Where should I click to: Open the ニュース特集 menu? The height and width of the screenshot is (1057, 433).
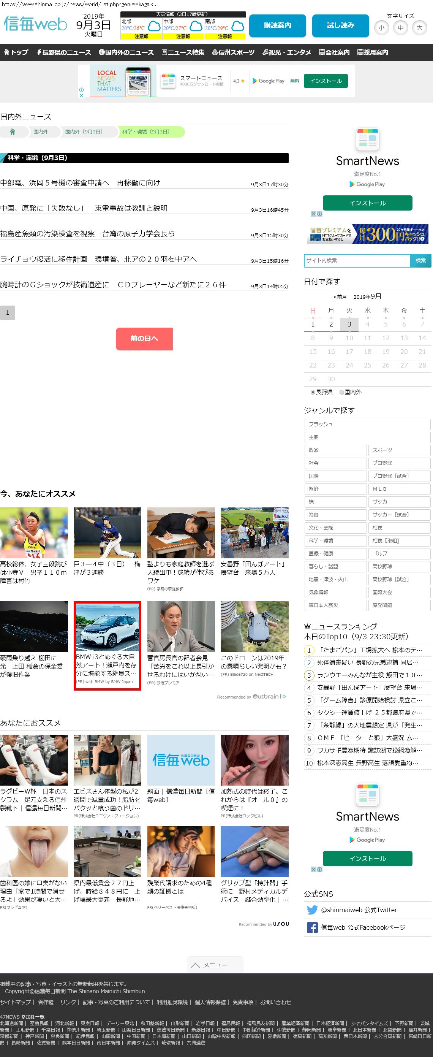click(183, 52)
